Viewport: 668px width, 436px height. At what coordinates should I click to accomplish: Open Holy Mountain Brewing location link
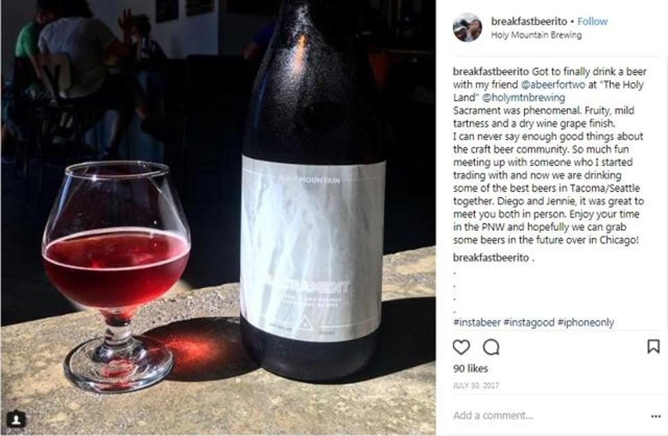(536, 35)
